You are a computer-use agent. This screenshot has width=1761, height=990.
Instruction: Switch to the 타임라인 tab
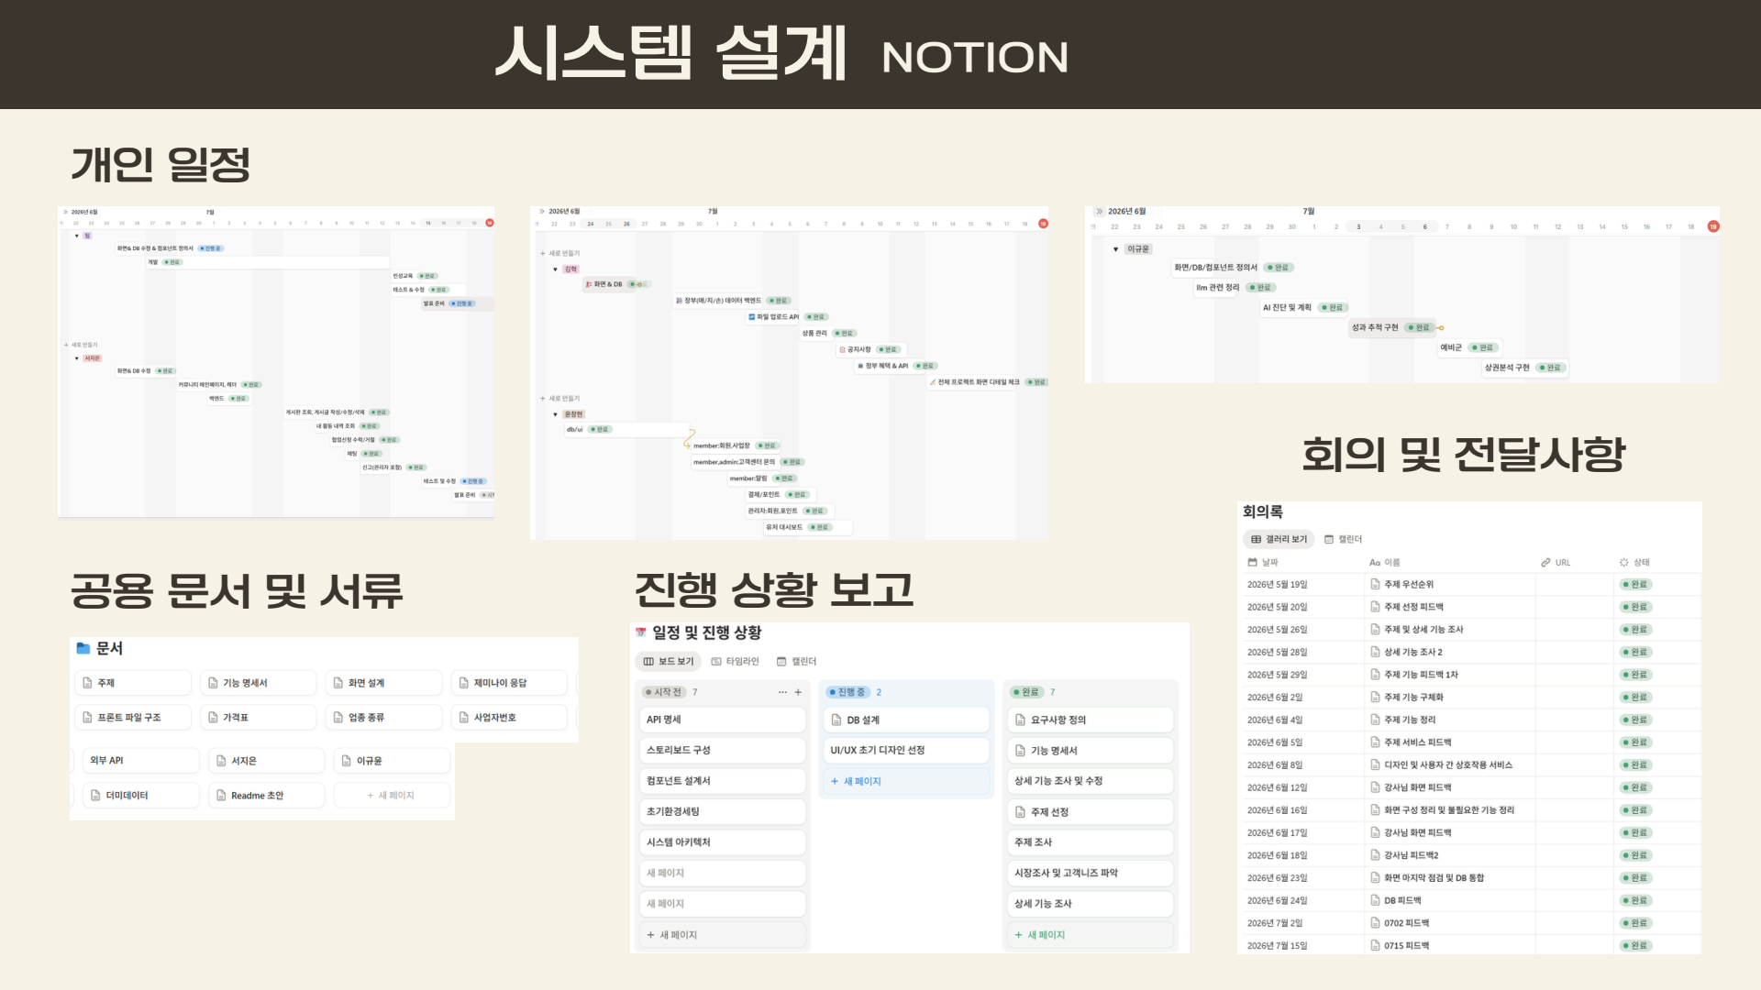[735, 662]
